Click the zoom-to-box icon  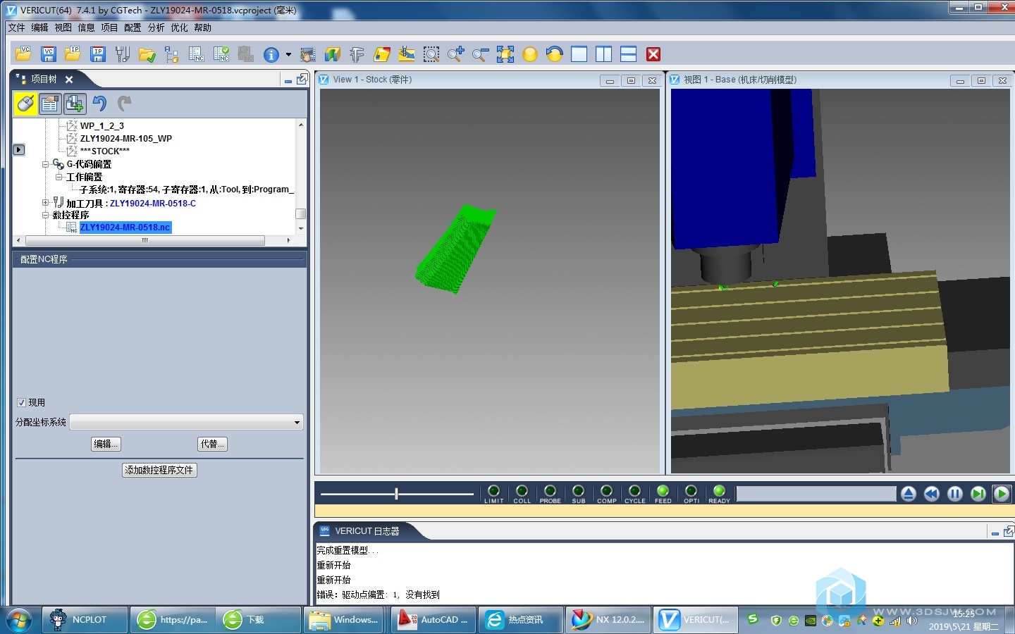[x=431, y=54]
